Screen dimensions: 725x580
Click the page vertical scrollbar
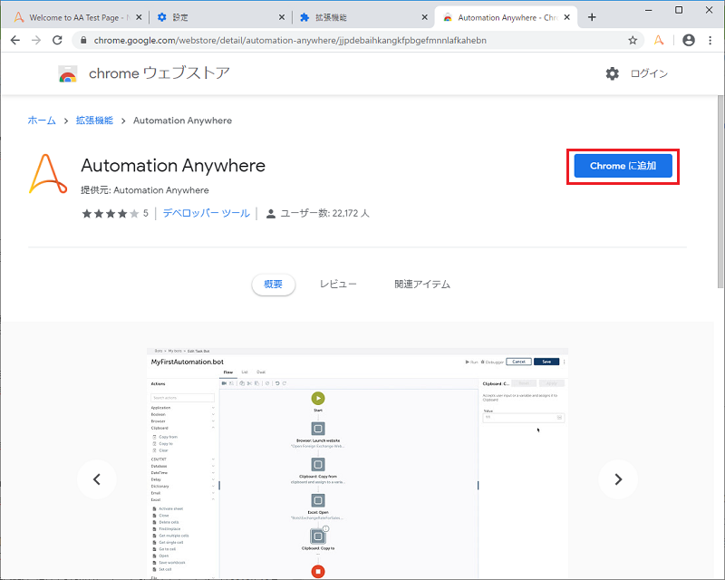click(x=720, y=192)
